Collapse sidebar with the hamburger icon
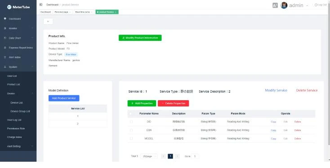The width and height of the screenshot is (330, 168). point(41,4)
